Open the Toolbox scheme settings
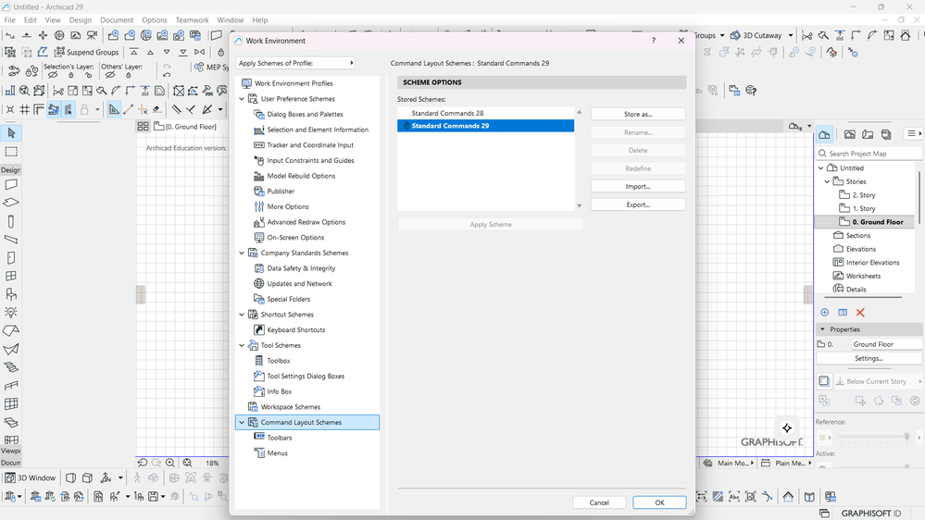This screenshot has height=520, width=925. click(x=279, y=360)
